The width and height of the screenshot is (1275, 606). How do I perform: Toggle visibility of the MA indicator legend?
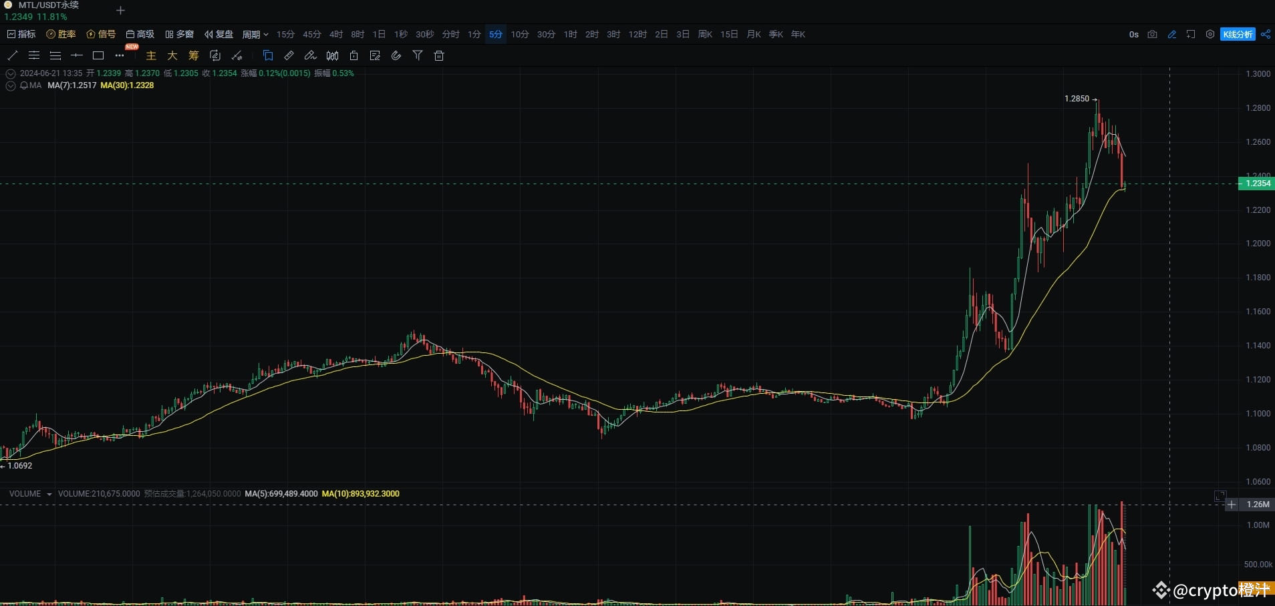point(10,85)
